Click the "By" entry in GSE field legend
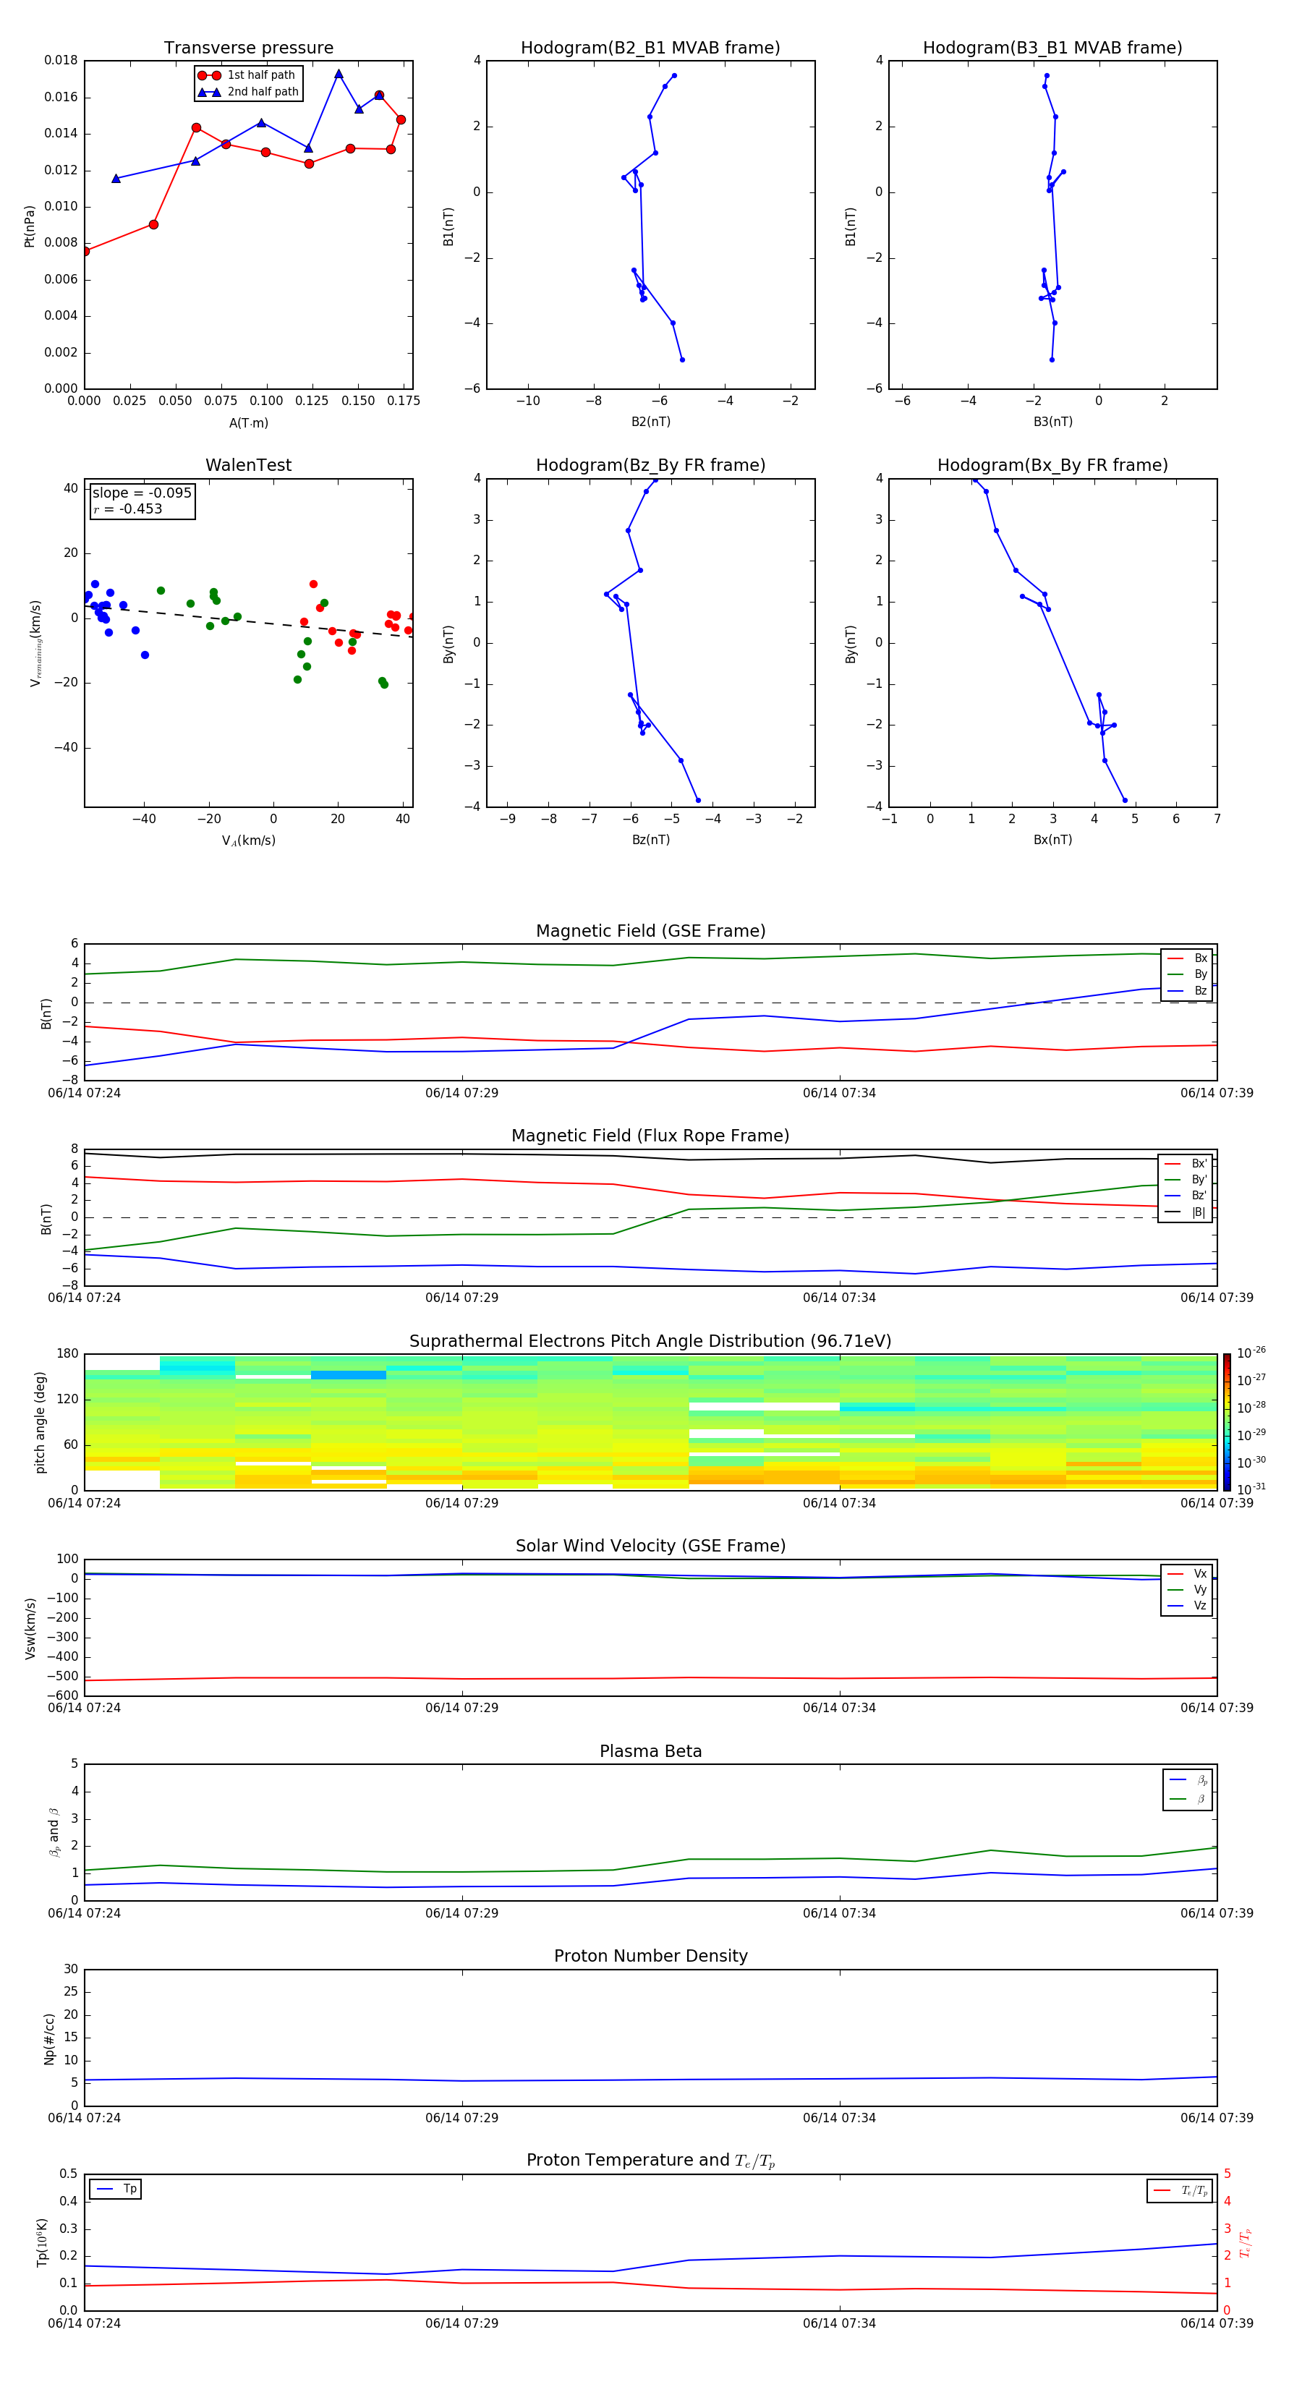 pos(1187,974)
